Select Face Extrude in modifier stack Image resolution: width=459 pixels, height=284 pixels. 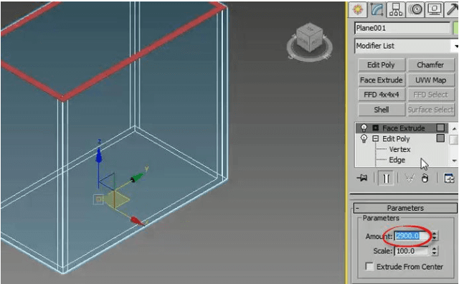[x=404, y=128]
